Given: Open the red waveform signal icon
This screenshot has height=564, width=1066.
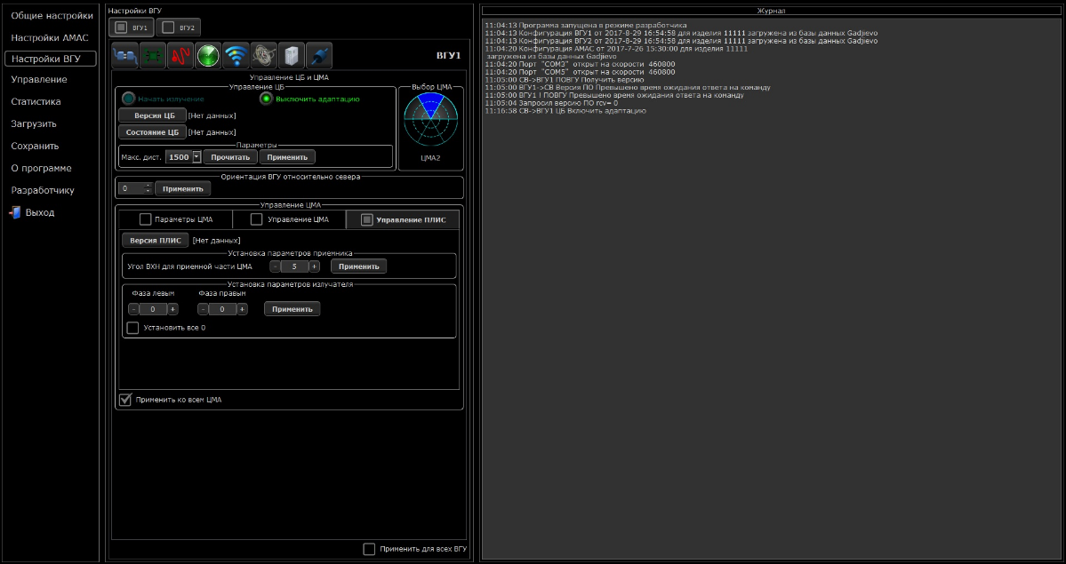Looking at the screenshot, I should click(x=180, y=56).
